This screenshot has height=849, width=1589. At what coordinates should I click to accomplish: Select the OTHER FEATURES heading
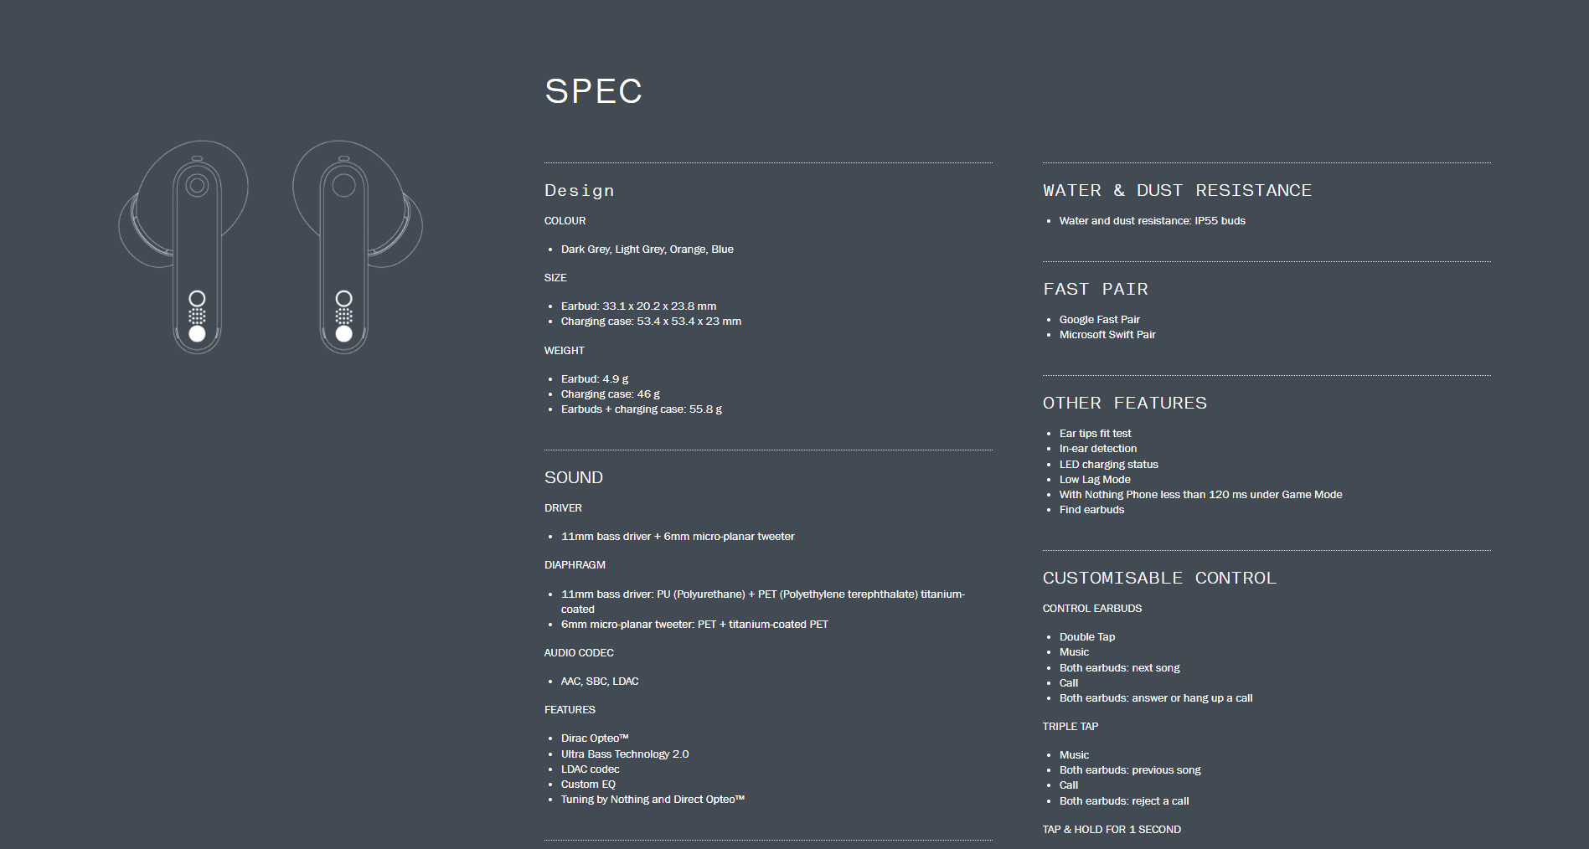coord(1125,403)
